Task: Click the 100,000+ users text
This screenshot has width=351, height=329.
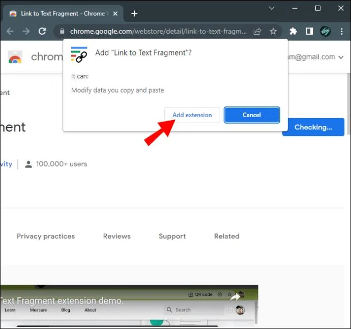Action: click(x=62, y=164)
